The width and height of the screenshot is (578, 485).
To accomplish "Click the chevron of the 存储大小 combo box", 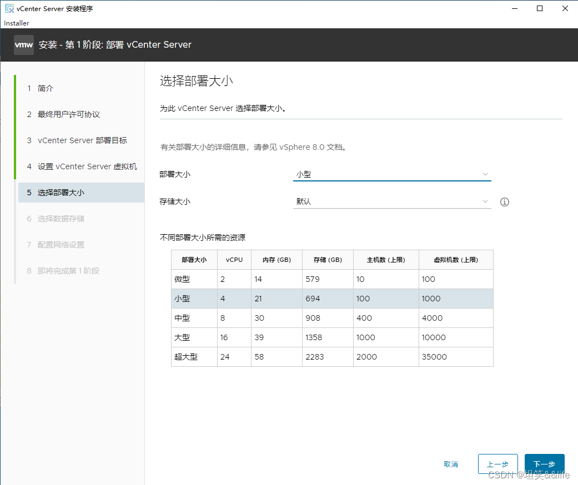I will tap(485, 201).
